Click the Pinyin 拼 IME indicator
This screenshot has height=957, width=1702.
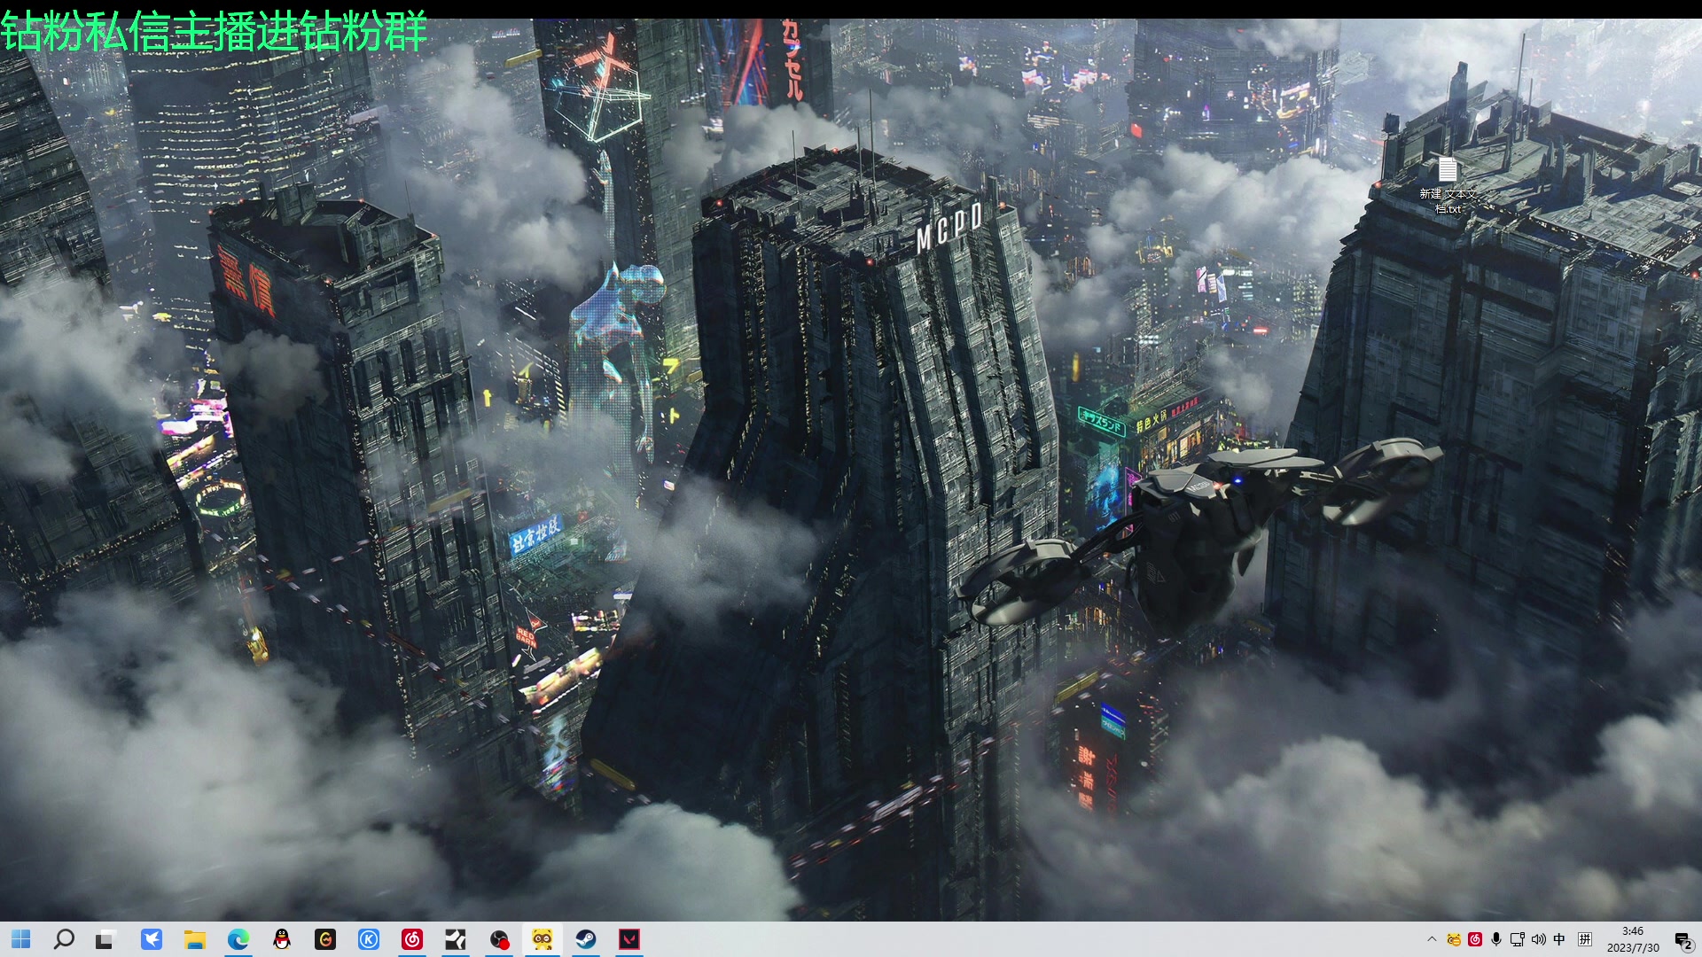coord(1585,939)
